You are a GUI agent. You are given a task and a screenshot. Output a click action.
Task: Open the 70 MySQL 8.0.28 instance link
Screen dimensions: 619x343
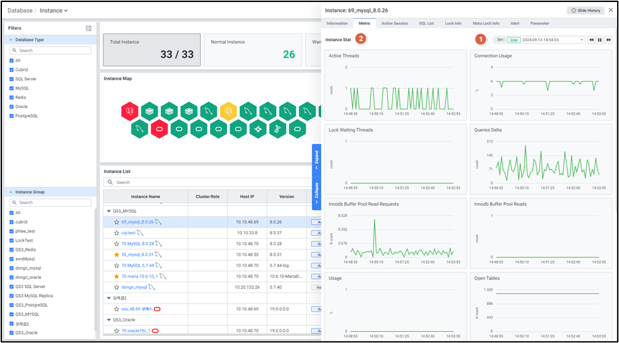[137, 244]
